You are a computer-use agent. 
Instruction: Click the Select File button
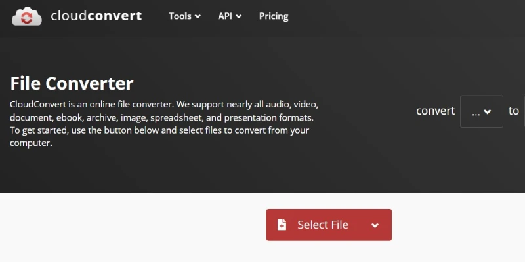pyautogui.click(x=329, y=225)
